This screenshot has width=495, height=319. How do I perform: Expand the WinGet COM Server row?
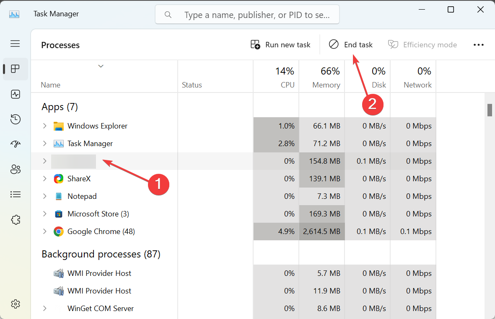(44, 309)
